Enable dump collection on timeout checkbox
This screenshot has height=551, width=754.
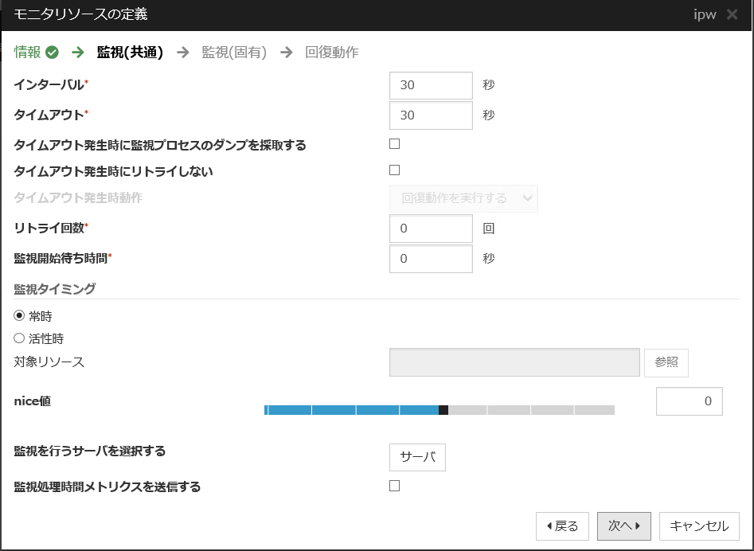point(394,144)
